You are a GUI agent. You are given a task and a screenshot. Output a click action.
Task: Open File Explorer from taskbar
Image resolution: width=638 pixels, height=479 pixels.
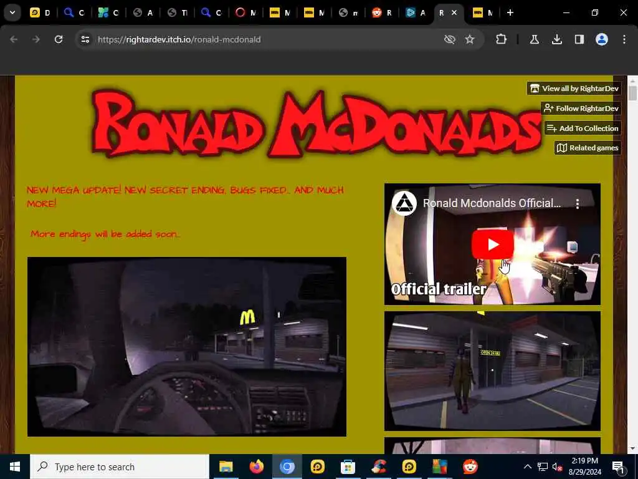[x=226, y=467]
